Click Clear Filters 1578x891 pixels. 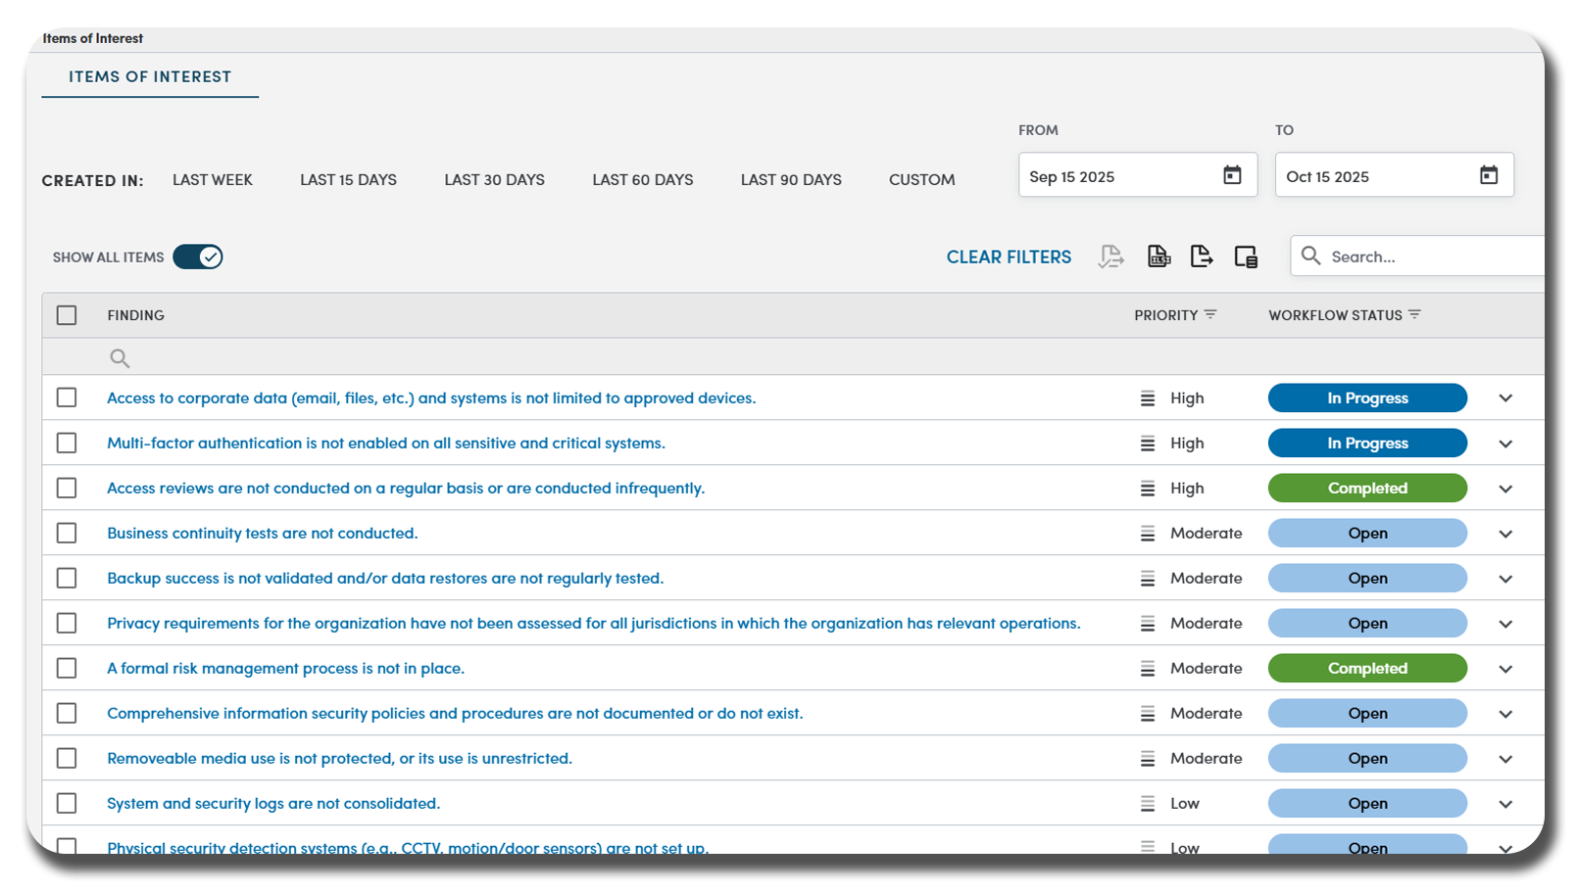point(1009,257)
